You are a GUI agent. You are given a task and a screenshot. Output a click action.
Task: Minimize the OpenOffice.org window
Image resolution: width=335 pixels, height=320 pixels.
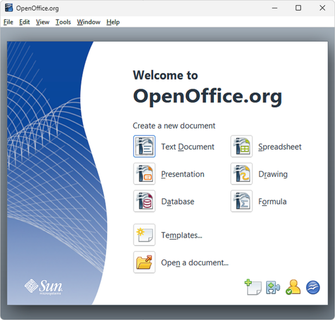pyautogui.click(x=275, y=8)
